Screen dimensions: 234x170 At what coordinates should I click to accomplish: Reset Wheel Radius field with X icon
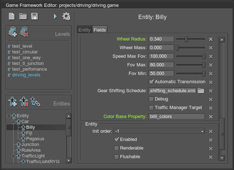tap(211, 39)
